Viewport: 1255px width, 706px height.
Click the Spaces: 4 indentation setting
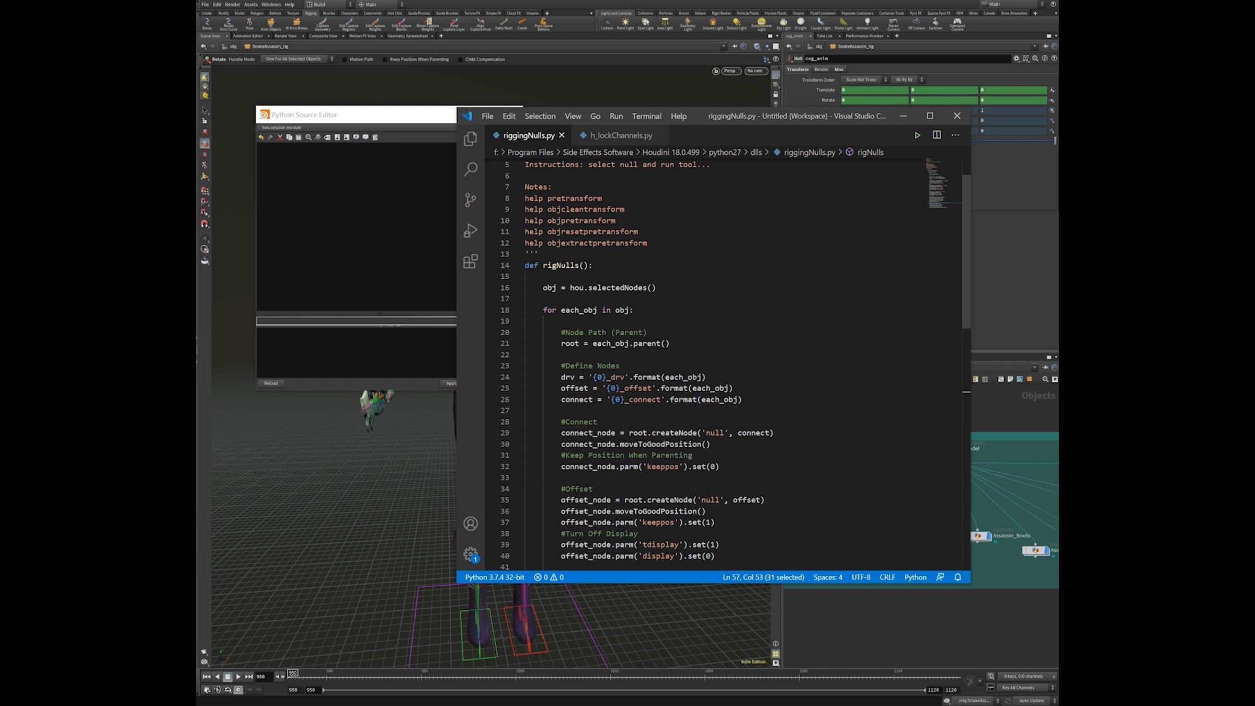(x=828, y=577)
